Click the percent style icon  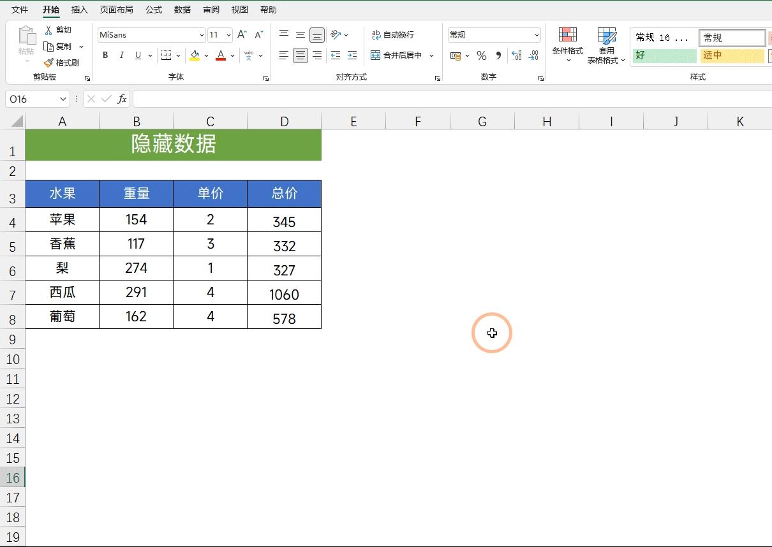482,55
